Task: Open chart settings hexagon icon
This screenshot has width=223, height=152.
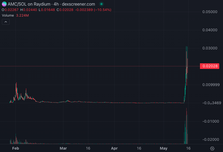Action: 212,148
